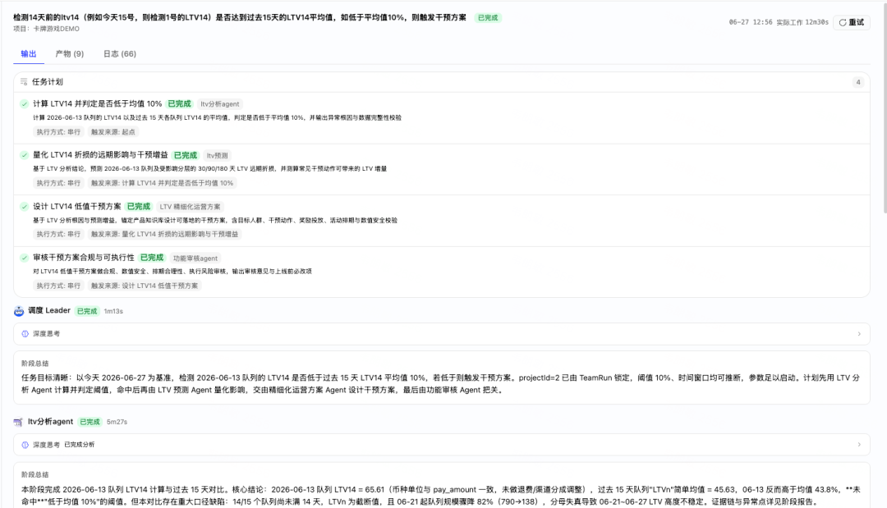Screen dimensions: 887x508
Task: Click task title 量化 LTV14 折损的远期影响与干预增益
Action: tap(100, 155)
